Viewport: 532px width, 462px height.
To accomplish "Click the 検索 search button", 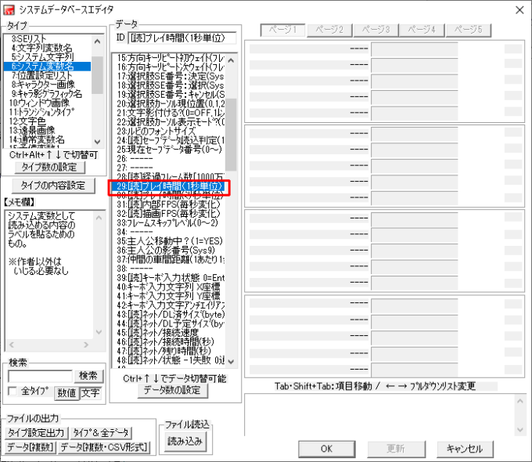I will pos(88,377).
